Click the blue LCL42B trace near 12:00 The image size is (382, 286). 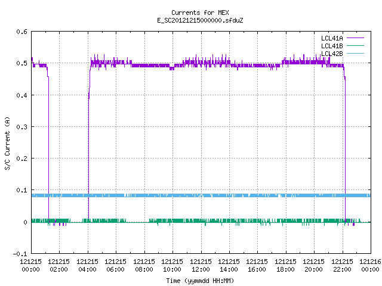(201, 195)
